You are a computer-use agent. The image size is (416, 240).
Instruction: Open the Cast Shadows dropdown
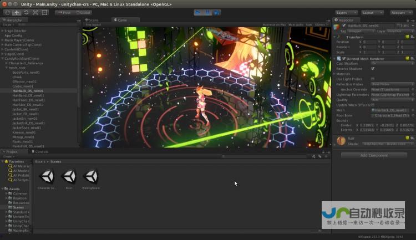tap(392, 64)
